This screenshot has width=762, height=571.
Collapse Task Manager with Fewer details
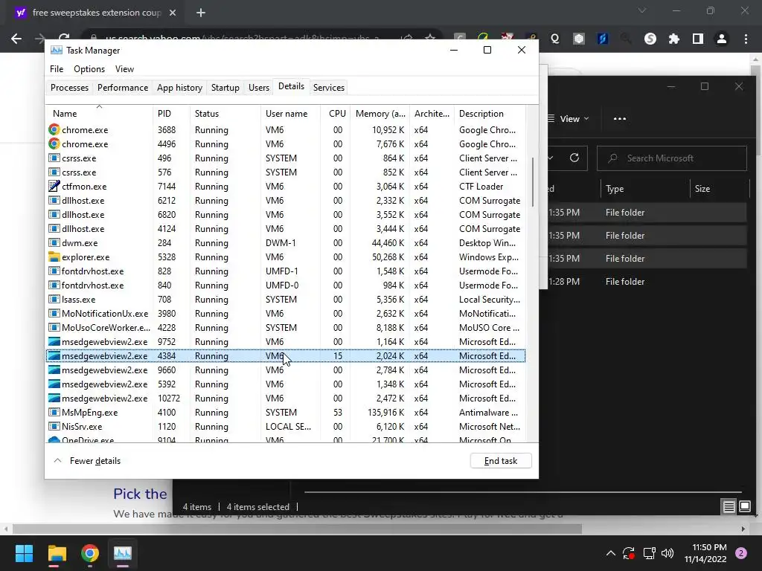[x=87, y=461]
